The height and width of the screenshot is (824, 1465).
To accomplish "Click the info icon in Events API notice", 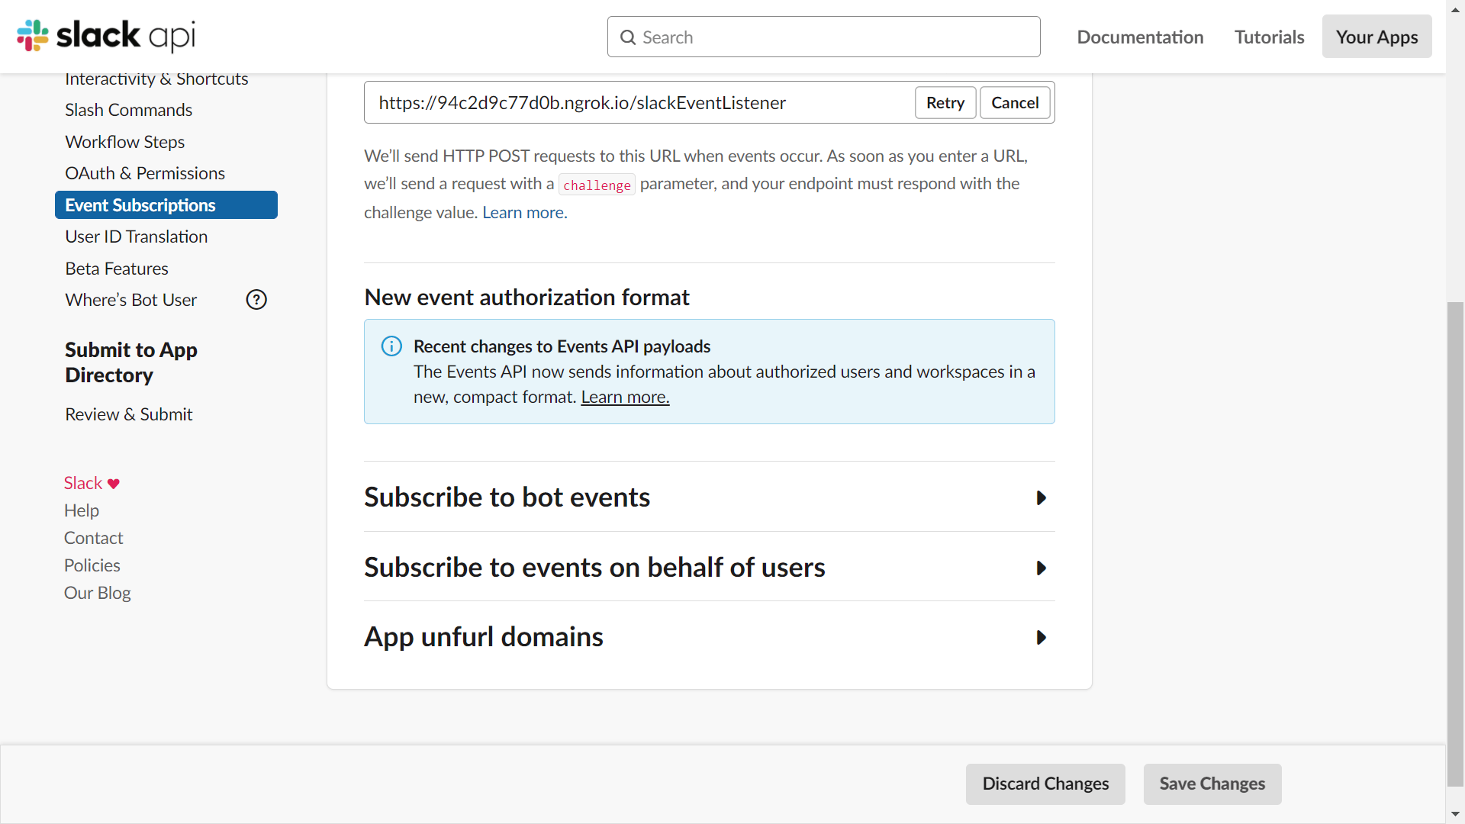I will point(391,346).
